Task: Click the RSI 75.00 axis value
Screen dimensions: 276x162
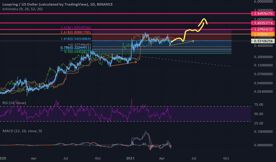Action: coord(259,105)
